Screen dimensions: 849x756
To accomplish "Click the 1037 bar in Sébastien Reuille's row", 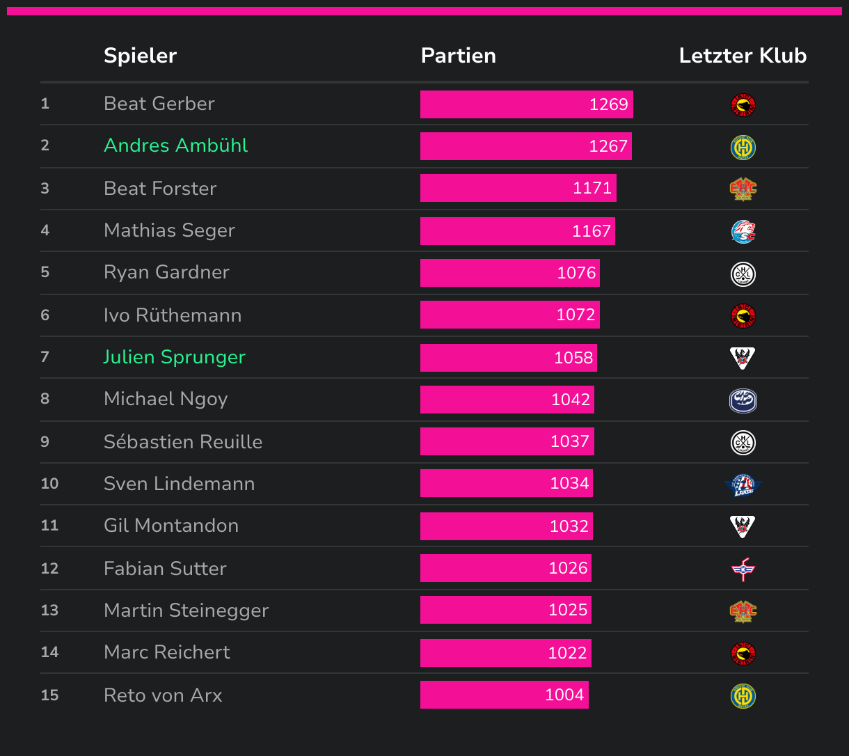I will tap(507, 441).
